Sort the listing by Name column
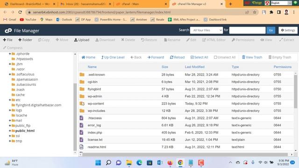 click(x=92, y=67)
